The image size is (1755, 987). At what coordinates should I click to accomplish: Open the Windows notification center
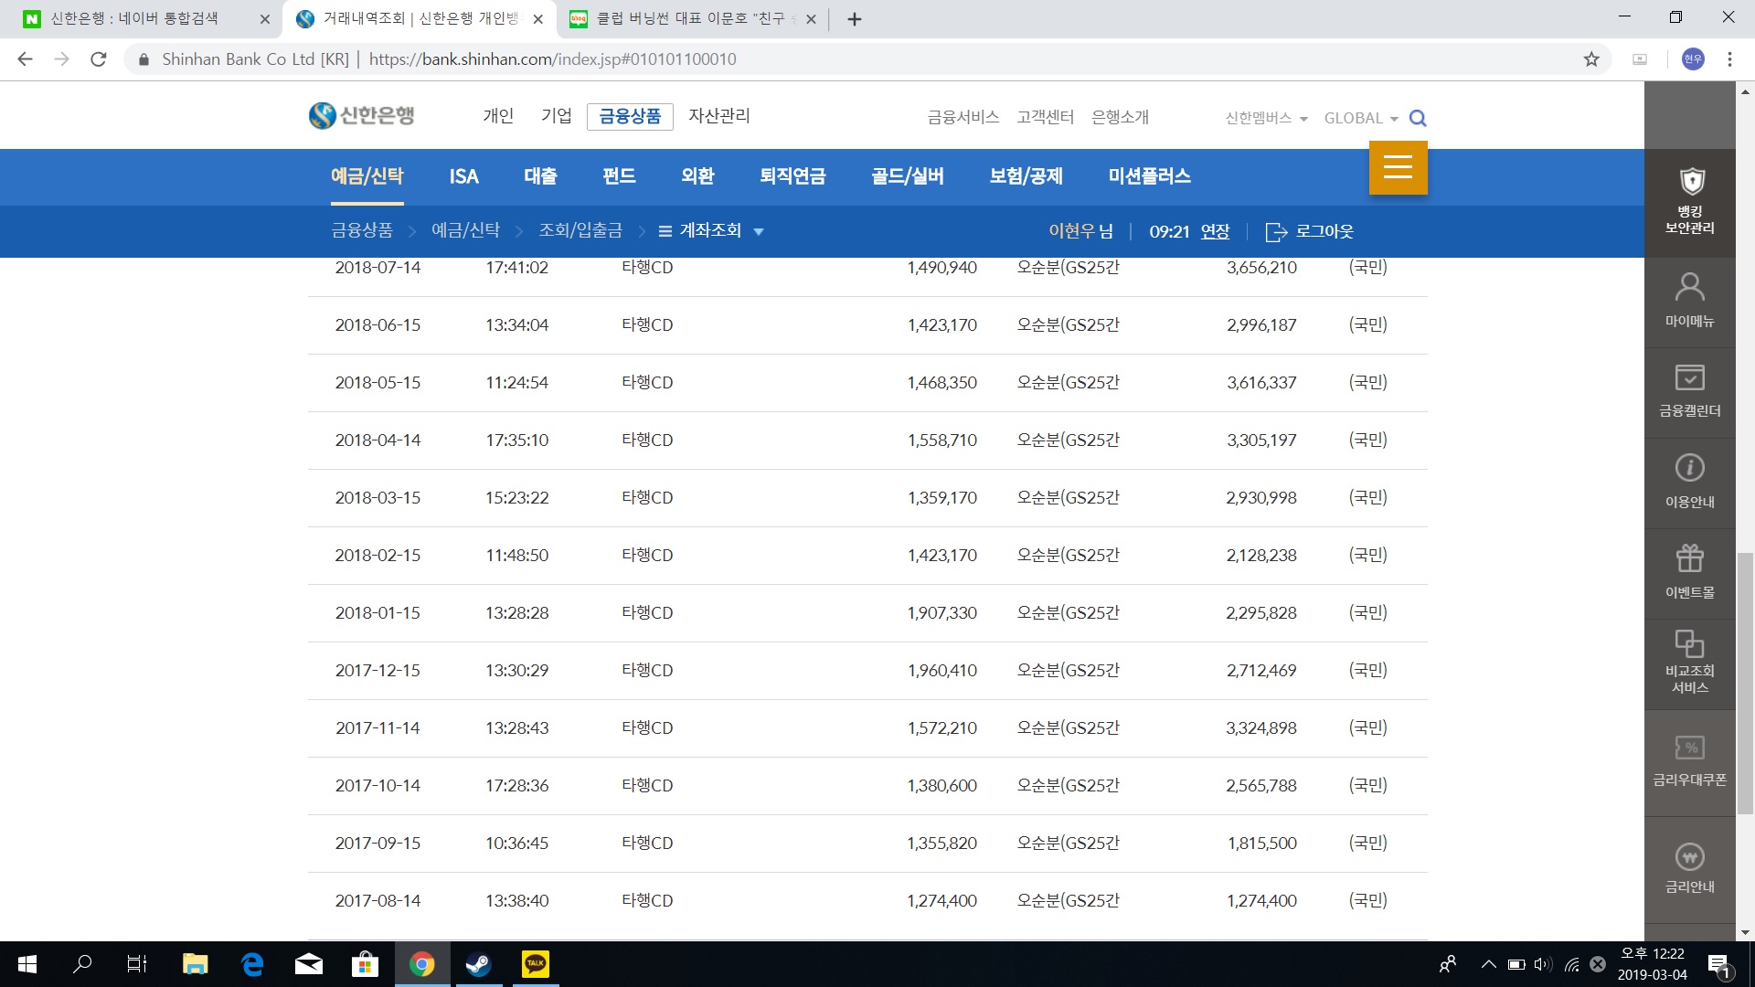tap(1718, 965)
